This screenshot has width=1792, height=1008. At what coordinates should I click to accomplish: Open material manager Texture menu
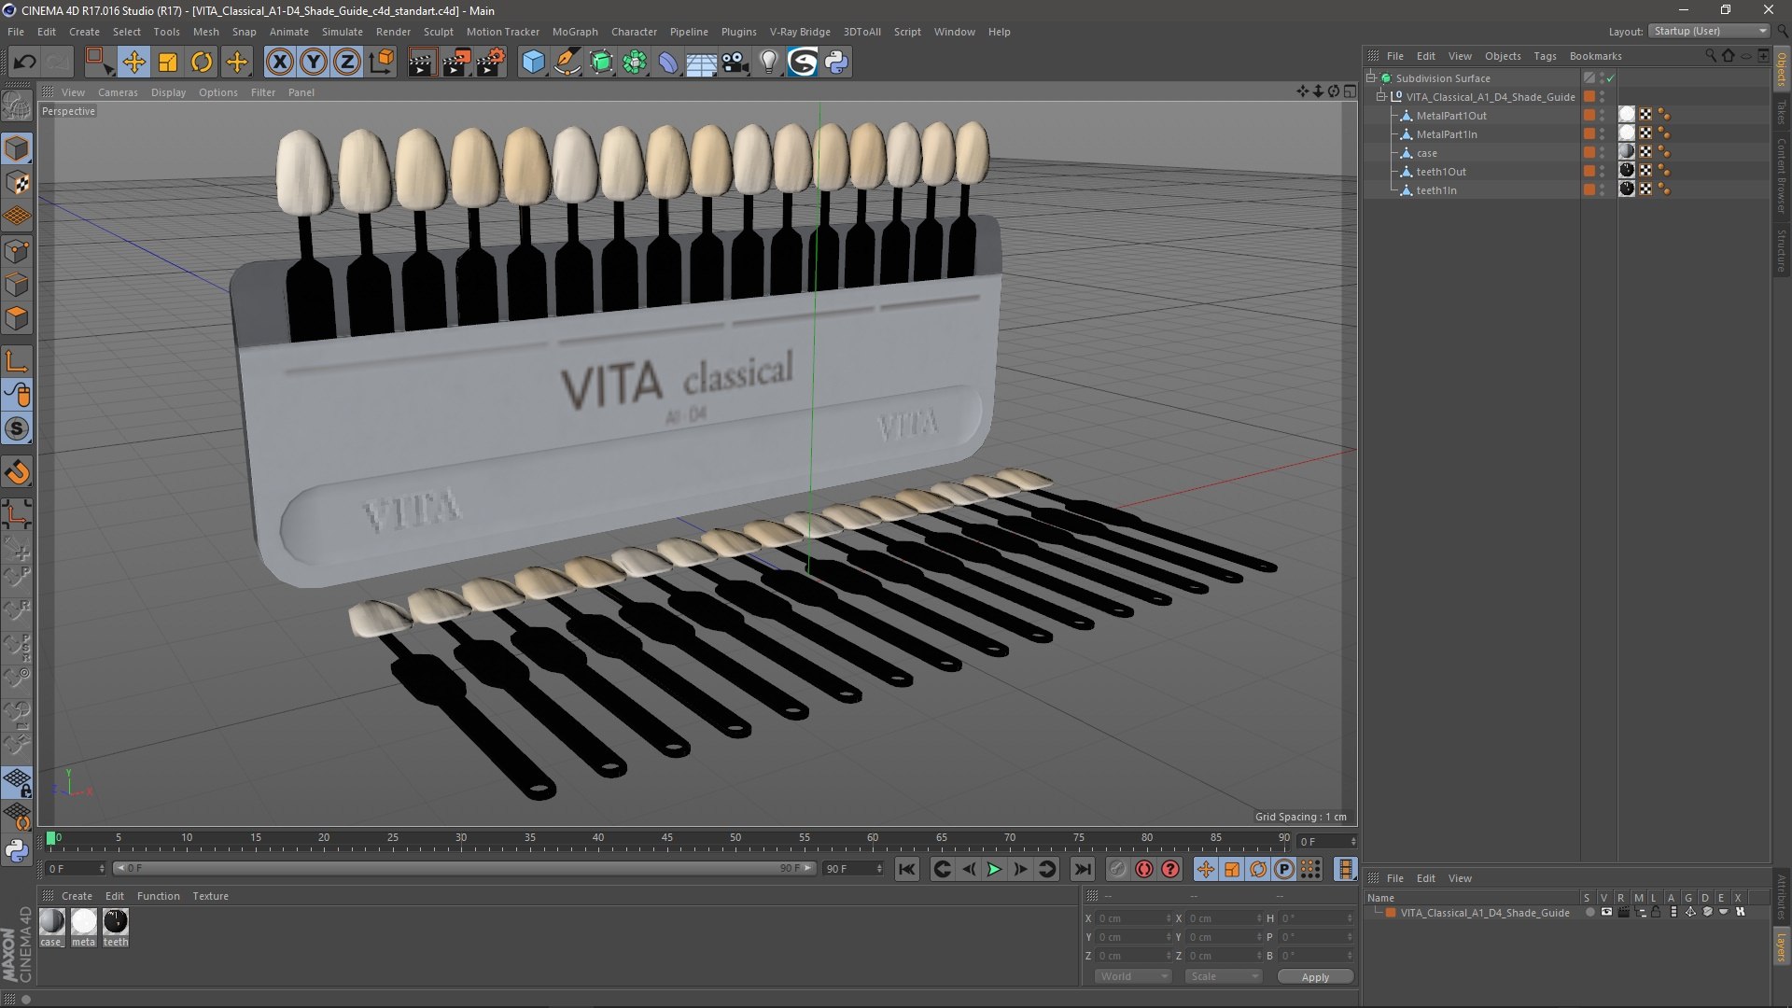(210, 896)
